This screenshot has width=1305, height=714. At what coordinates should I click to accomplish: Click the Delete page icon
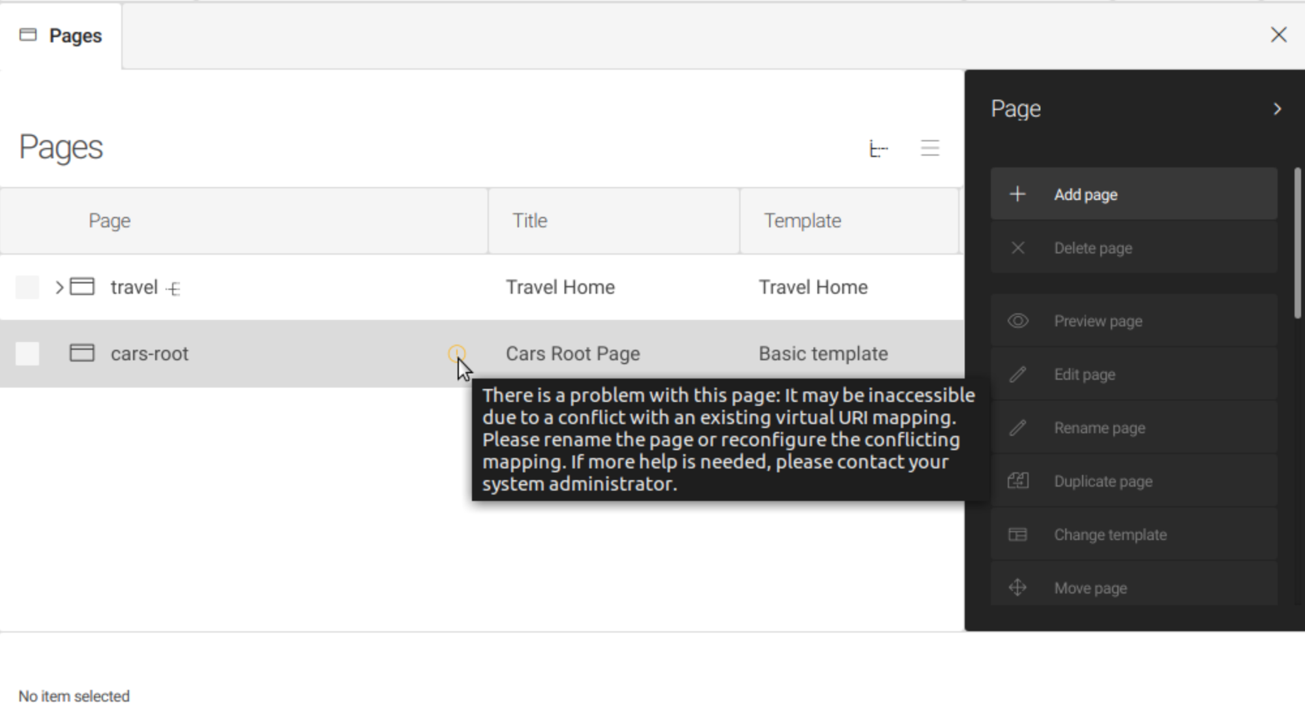click(1018, 248)
